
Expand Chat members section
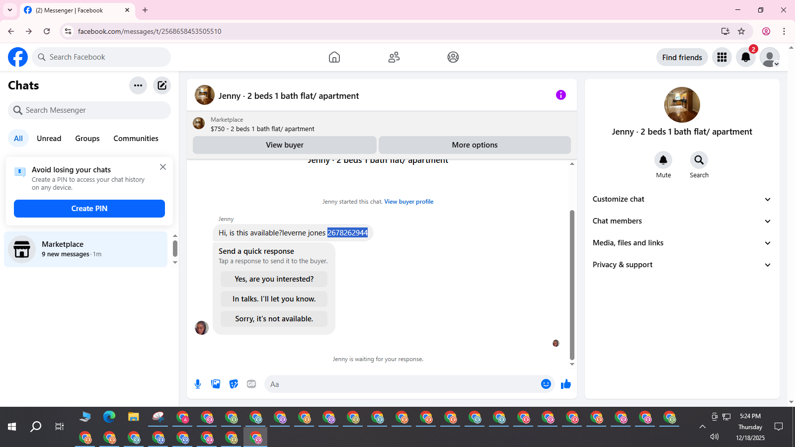[682, 221]
